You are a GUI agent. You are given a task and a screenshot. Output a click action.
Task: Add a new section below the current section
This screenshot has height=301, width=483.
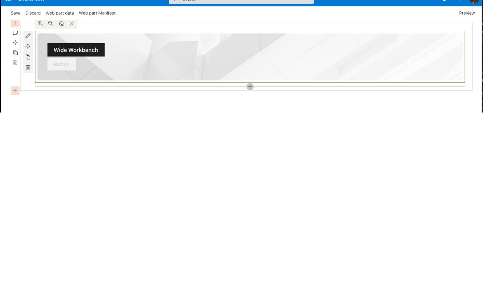click(x=15, y=91)
